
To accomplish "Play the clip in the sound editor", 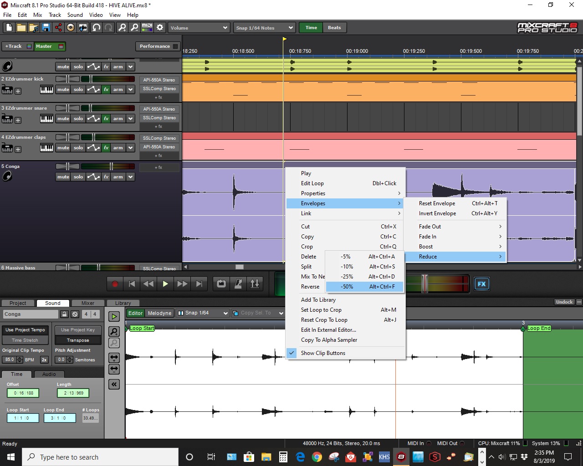I will point(114,316).
